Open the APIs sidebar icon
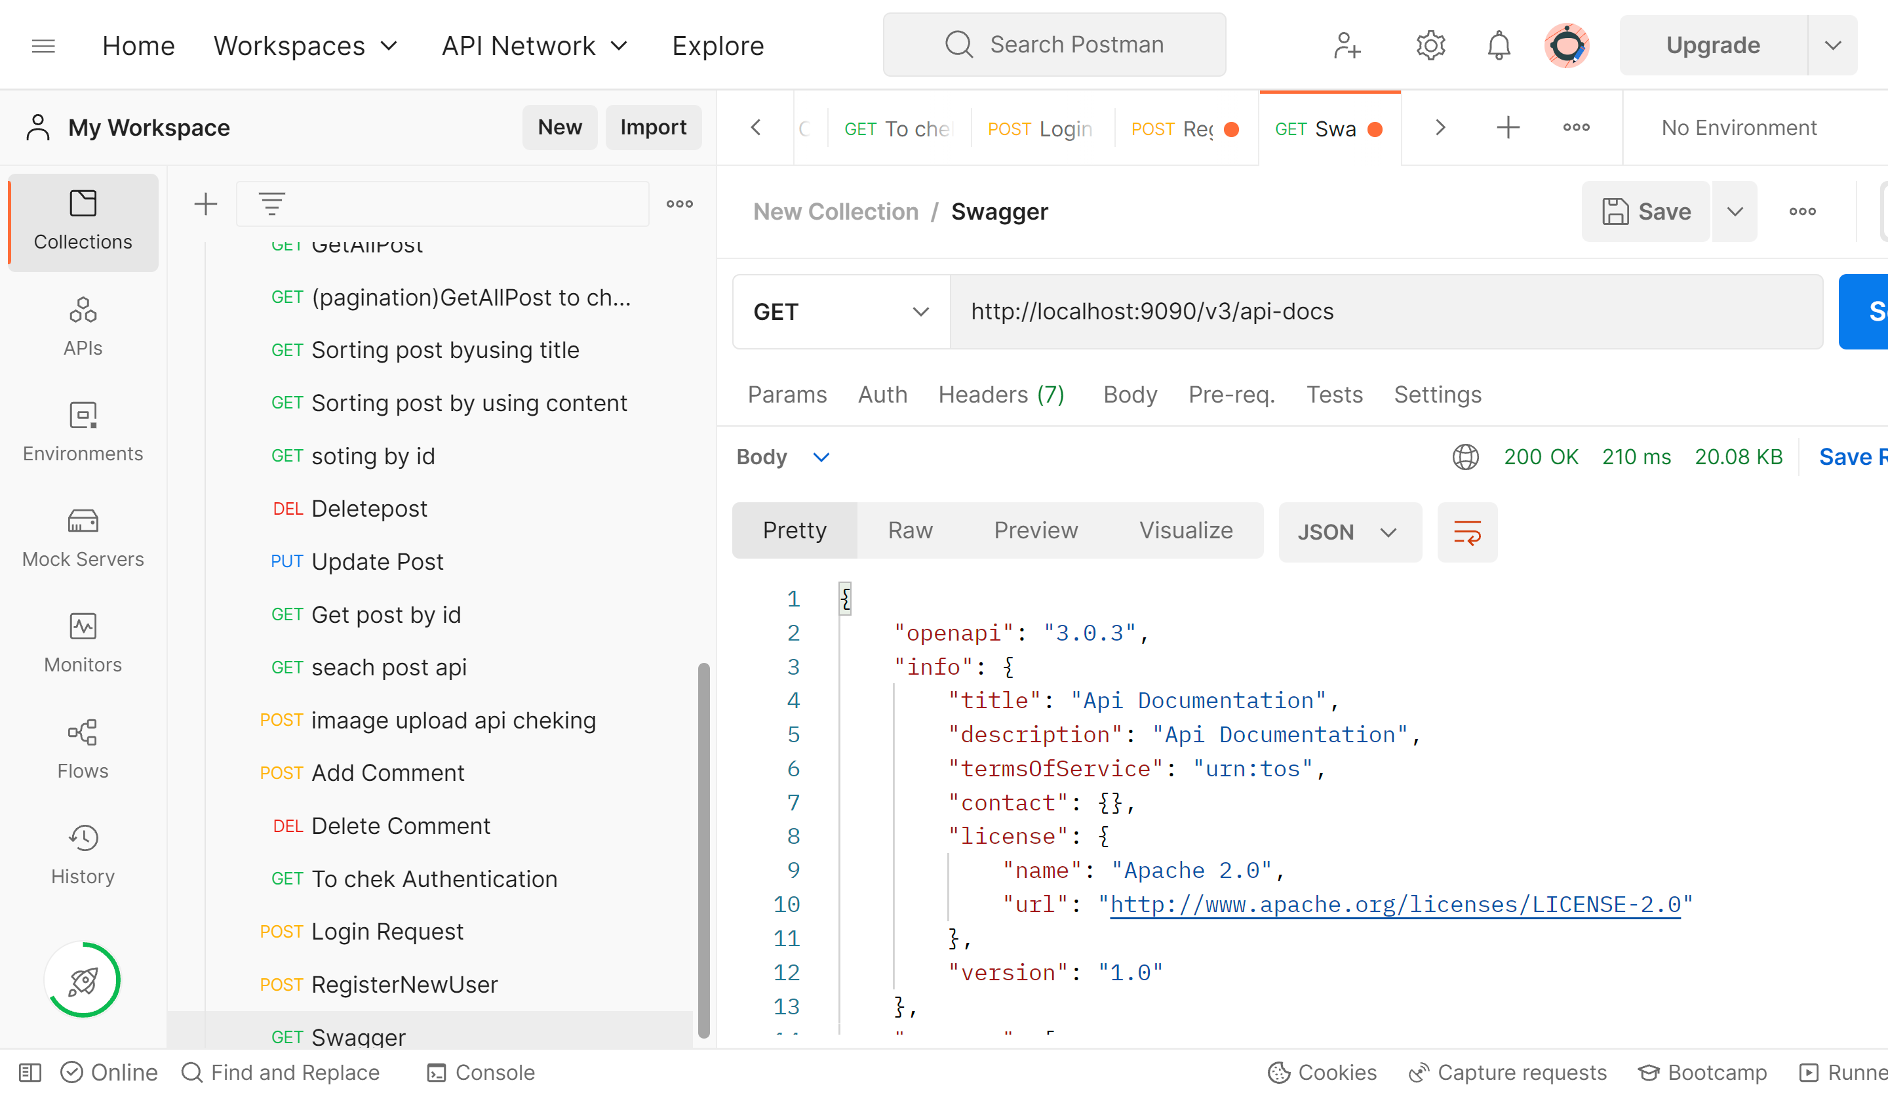1888x1093 pixels. tap(83, 326)
